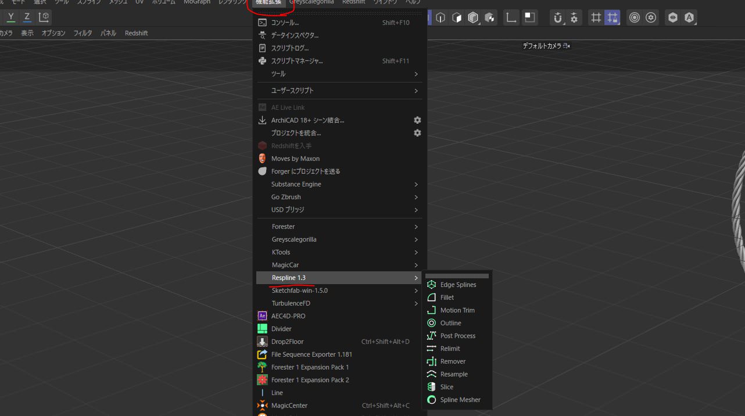The width and height of the screenshot is (745, 416).
Task: Open the viewport フィルタ menu
Action: [x=83, y=33]
